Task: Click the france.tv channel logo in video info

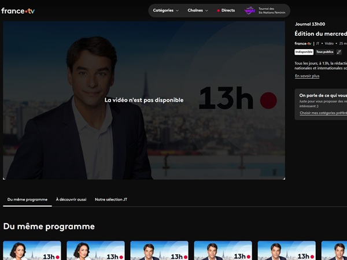Action: coord(302,43)
